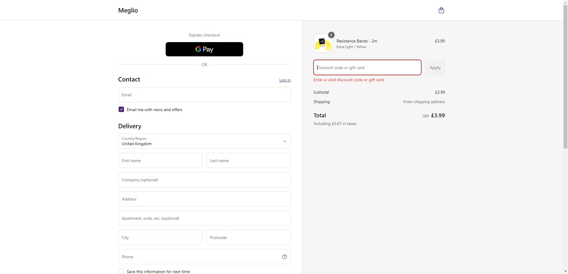
Task: Pay with Google Pay express checkout
Action: tap(204, 49)
